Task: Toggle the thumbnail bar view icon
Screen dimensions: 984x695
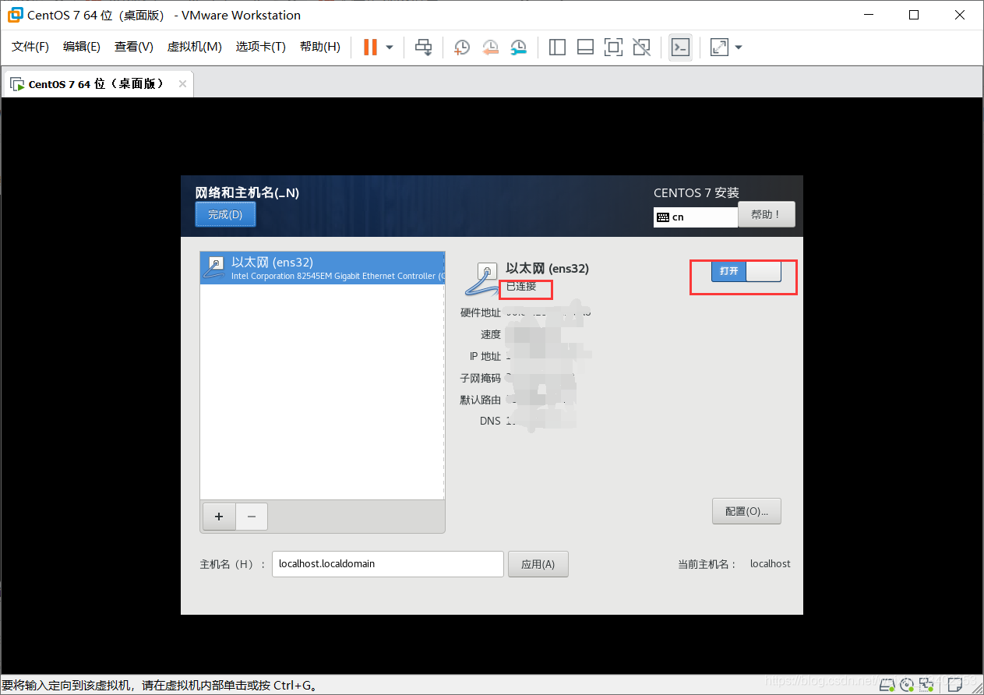Action: click(585, 48)
